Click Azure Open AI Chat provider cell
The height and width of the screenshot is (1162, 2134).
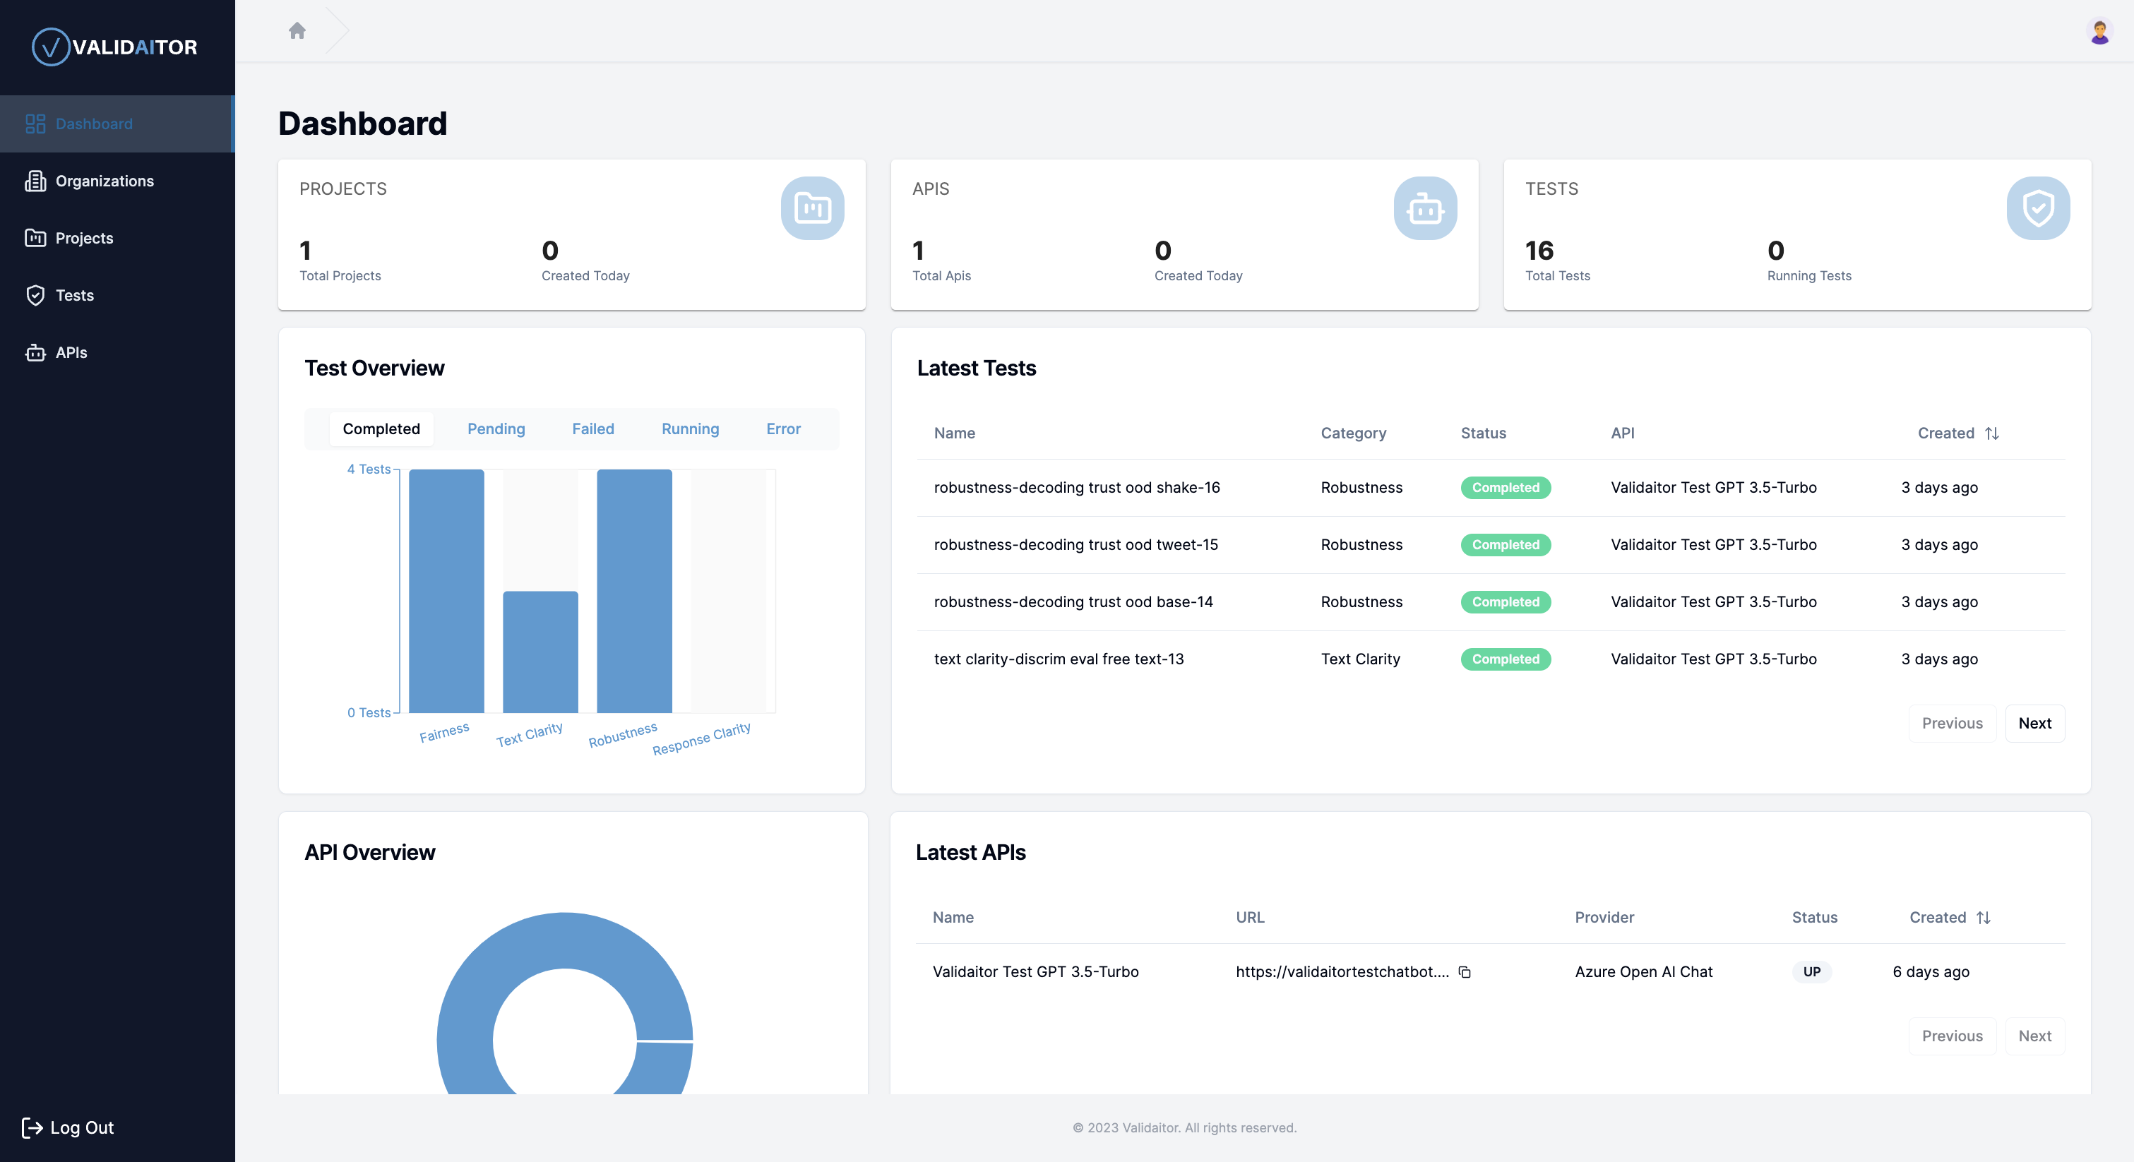(1644, 972)
